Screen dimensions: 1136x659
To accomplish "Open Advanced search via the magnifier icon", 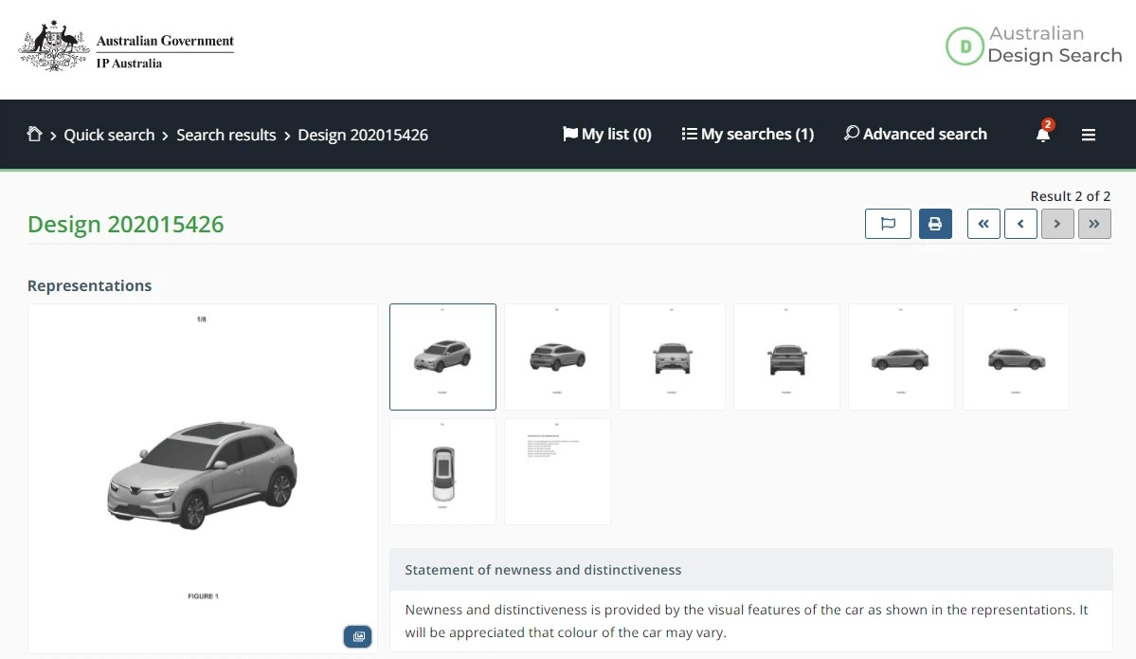I will [851, 134].
